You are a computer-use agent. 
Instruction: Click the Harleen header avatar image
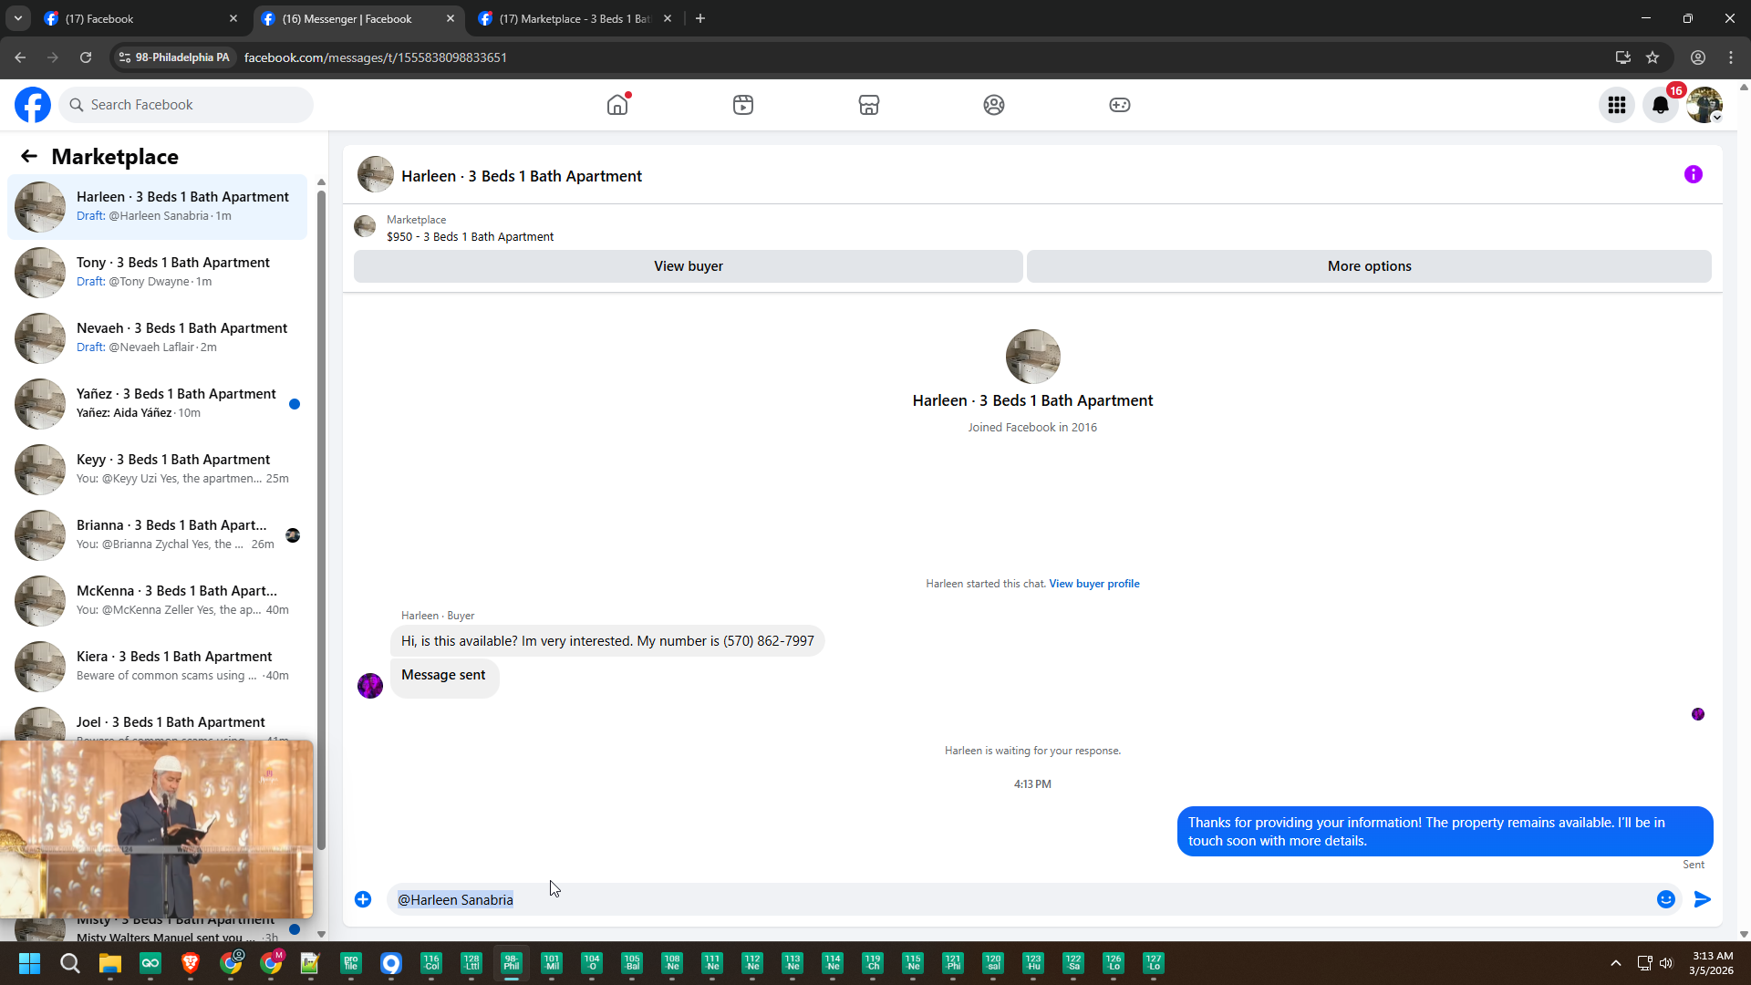click(x=375, y=174)
